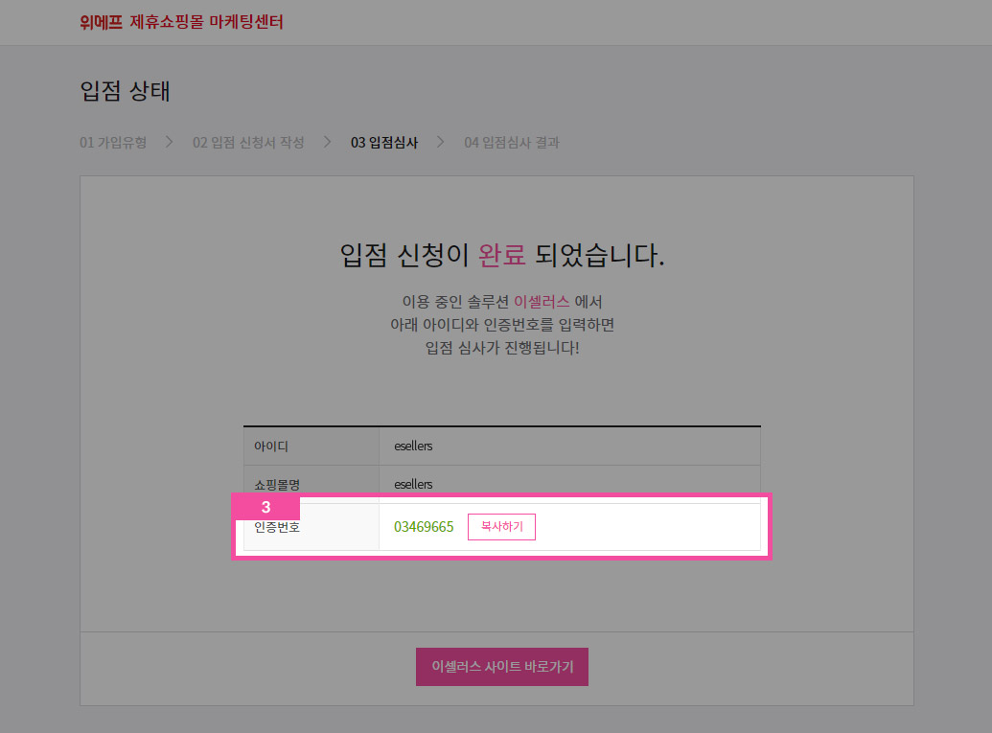Image resolution: width=992 pixels, height=733 pixels.
Task: Click the 쇼핑몰명 value esellers
Action: tap(413, 485)
